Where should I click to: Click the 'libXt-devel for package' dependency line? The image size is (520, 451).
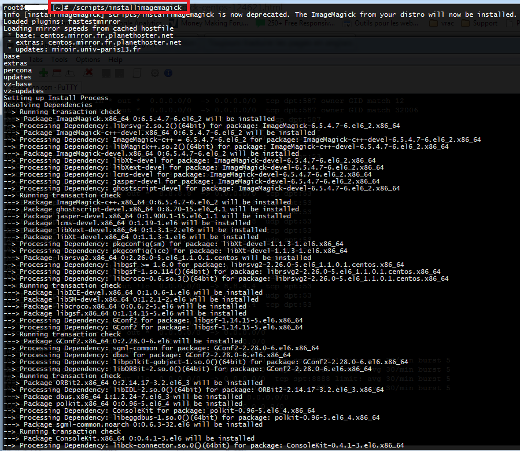coord(189,160)
